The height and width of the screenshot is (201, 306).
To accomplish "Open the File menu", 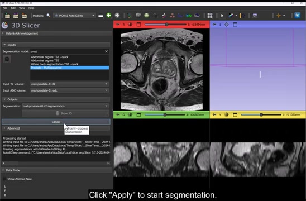I will click(5, 8).
